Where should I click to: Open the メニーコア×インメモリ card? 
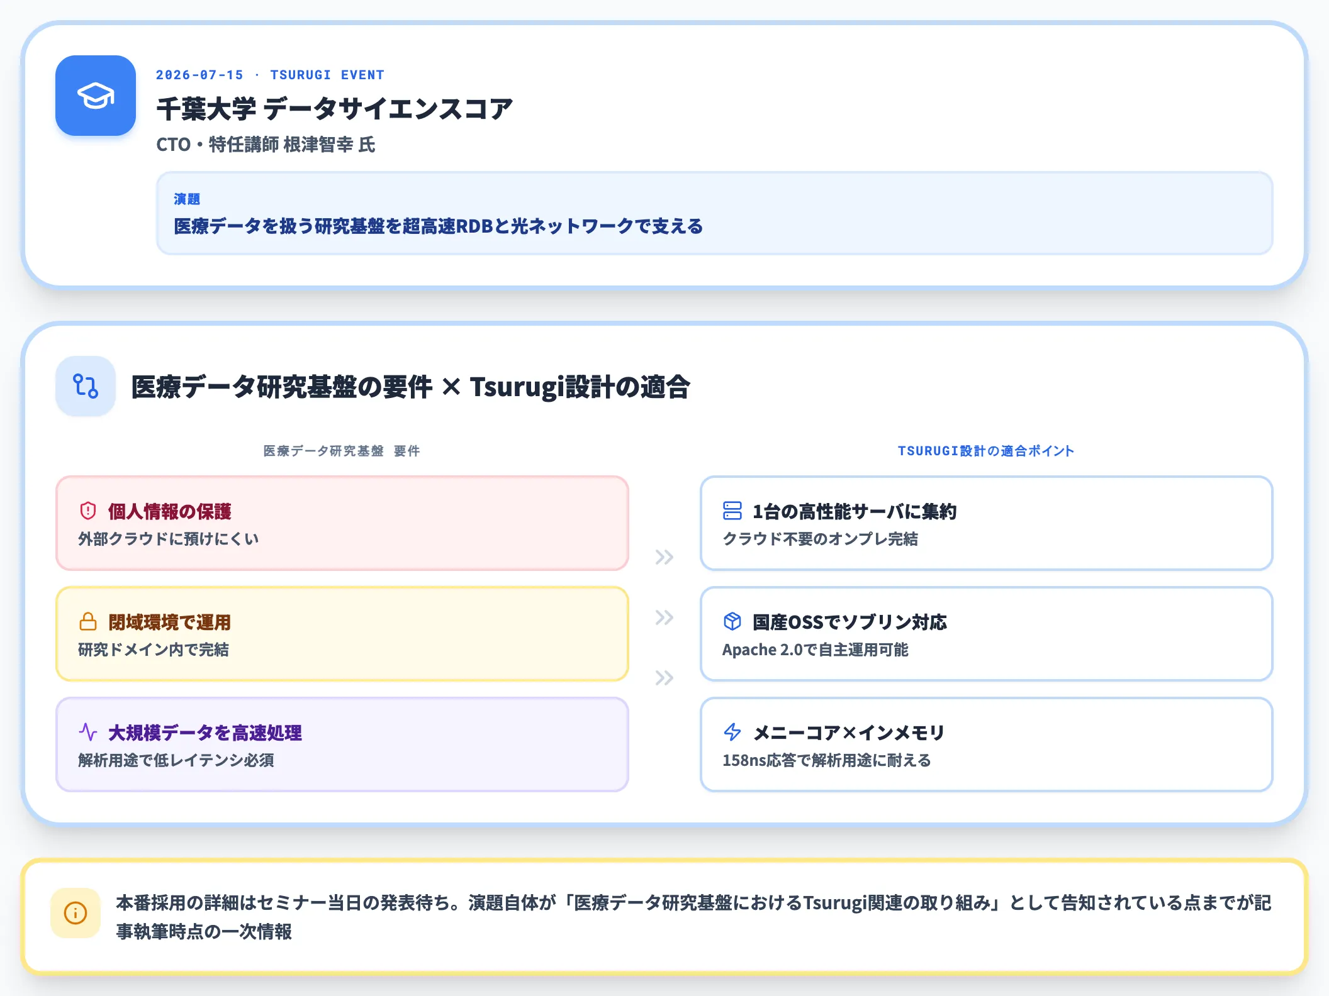coord(986,744)
